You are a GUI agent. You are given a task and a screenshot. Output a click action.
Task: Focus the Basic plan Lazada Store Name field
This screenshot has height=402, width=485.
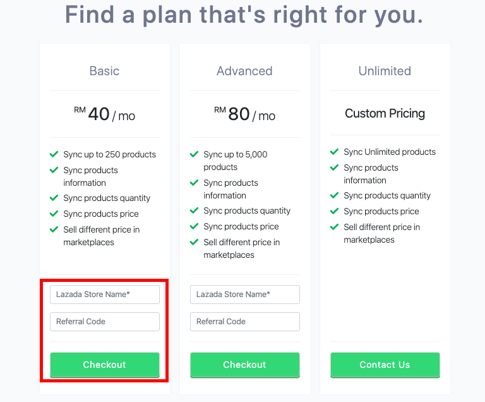pyautogui.click(x=104, y=295)
